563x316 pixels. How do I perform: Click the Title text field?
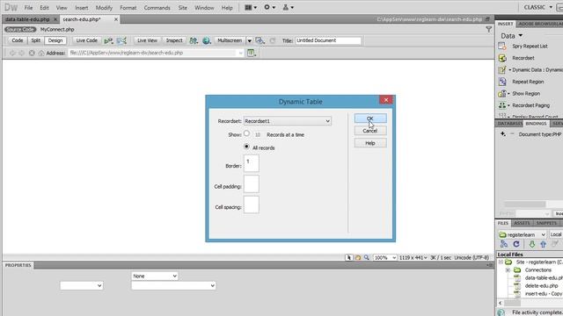click(x=328, y=40)
